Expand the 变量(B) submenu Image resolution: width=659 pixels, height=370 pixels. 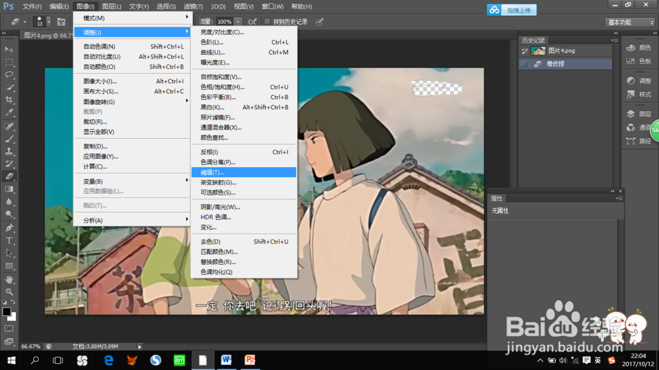132,181
